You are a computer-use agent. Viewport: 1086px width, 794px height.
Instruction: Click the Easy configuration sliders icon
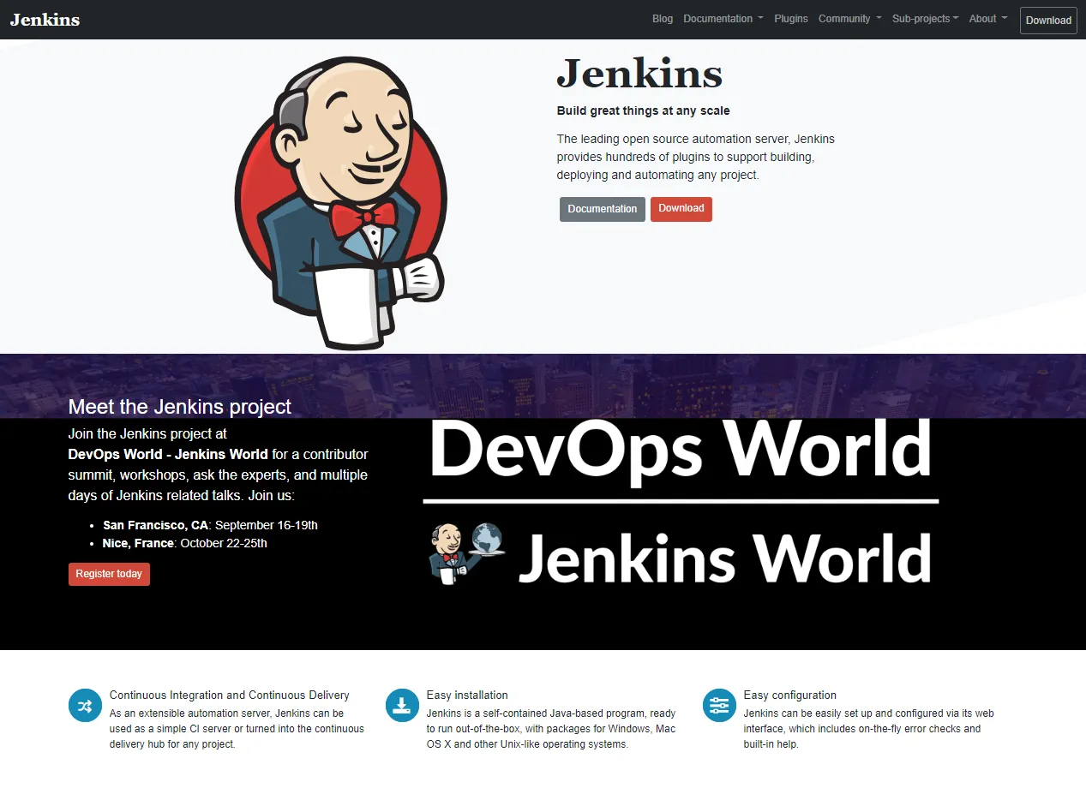pyautogui.click(x=719, y=705)
